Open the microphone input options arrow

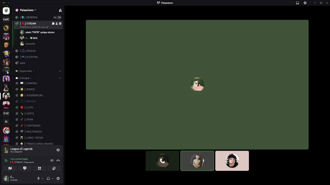[43, 179]
